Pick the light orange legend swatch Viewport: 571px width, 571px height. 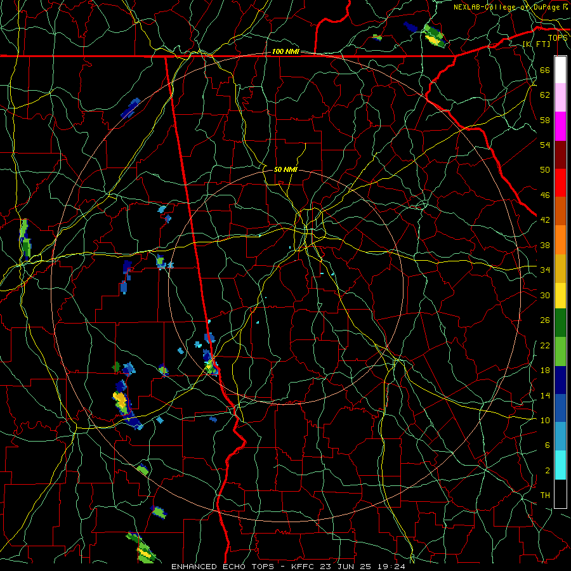coord(560,240)
